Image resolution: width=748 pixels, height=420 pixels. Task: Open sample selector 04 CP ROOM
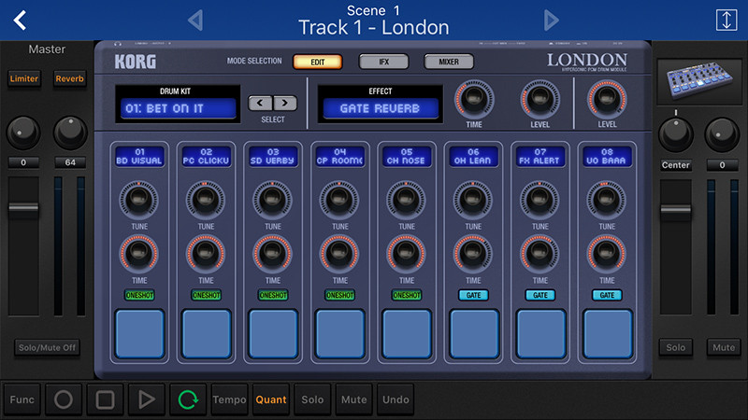point(339,157)
